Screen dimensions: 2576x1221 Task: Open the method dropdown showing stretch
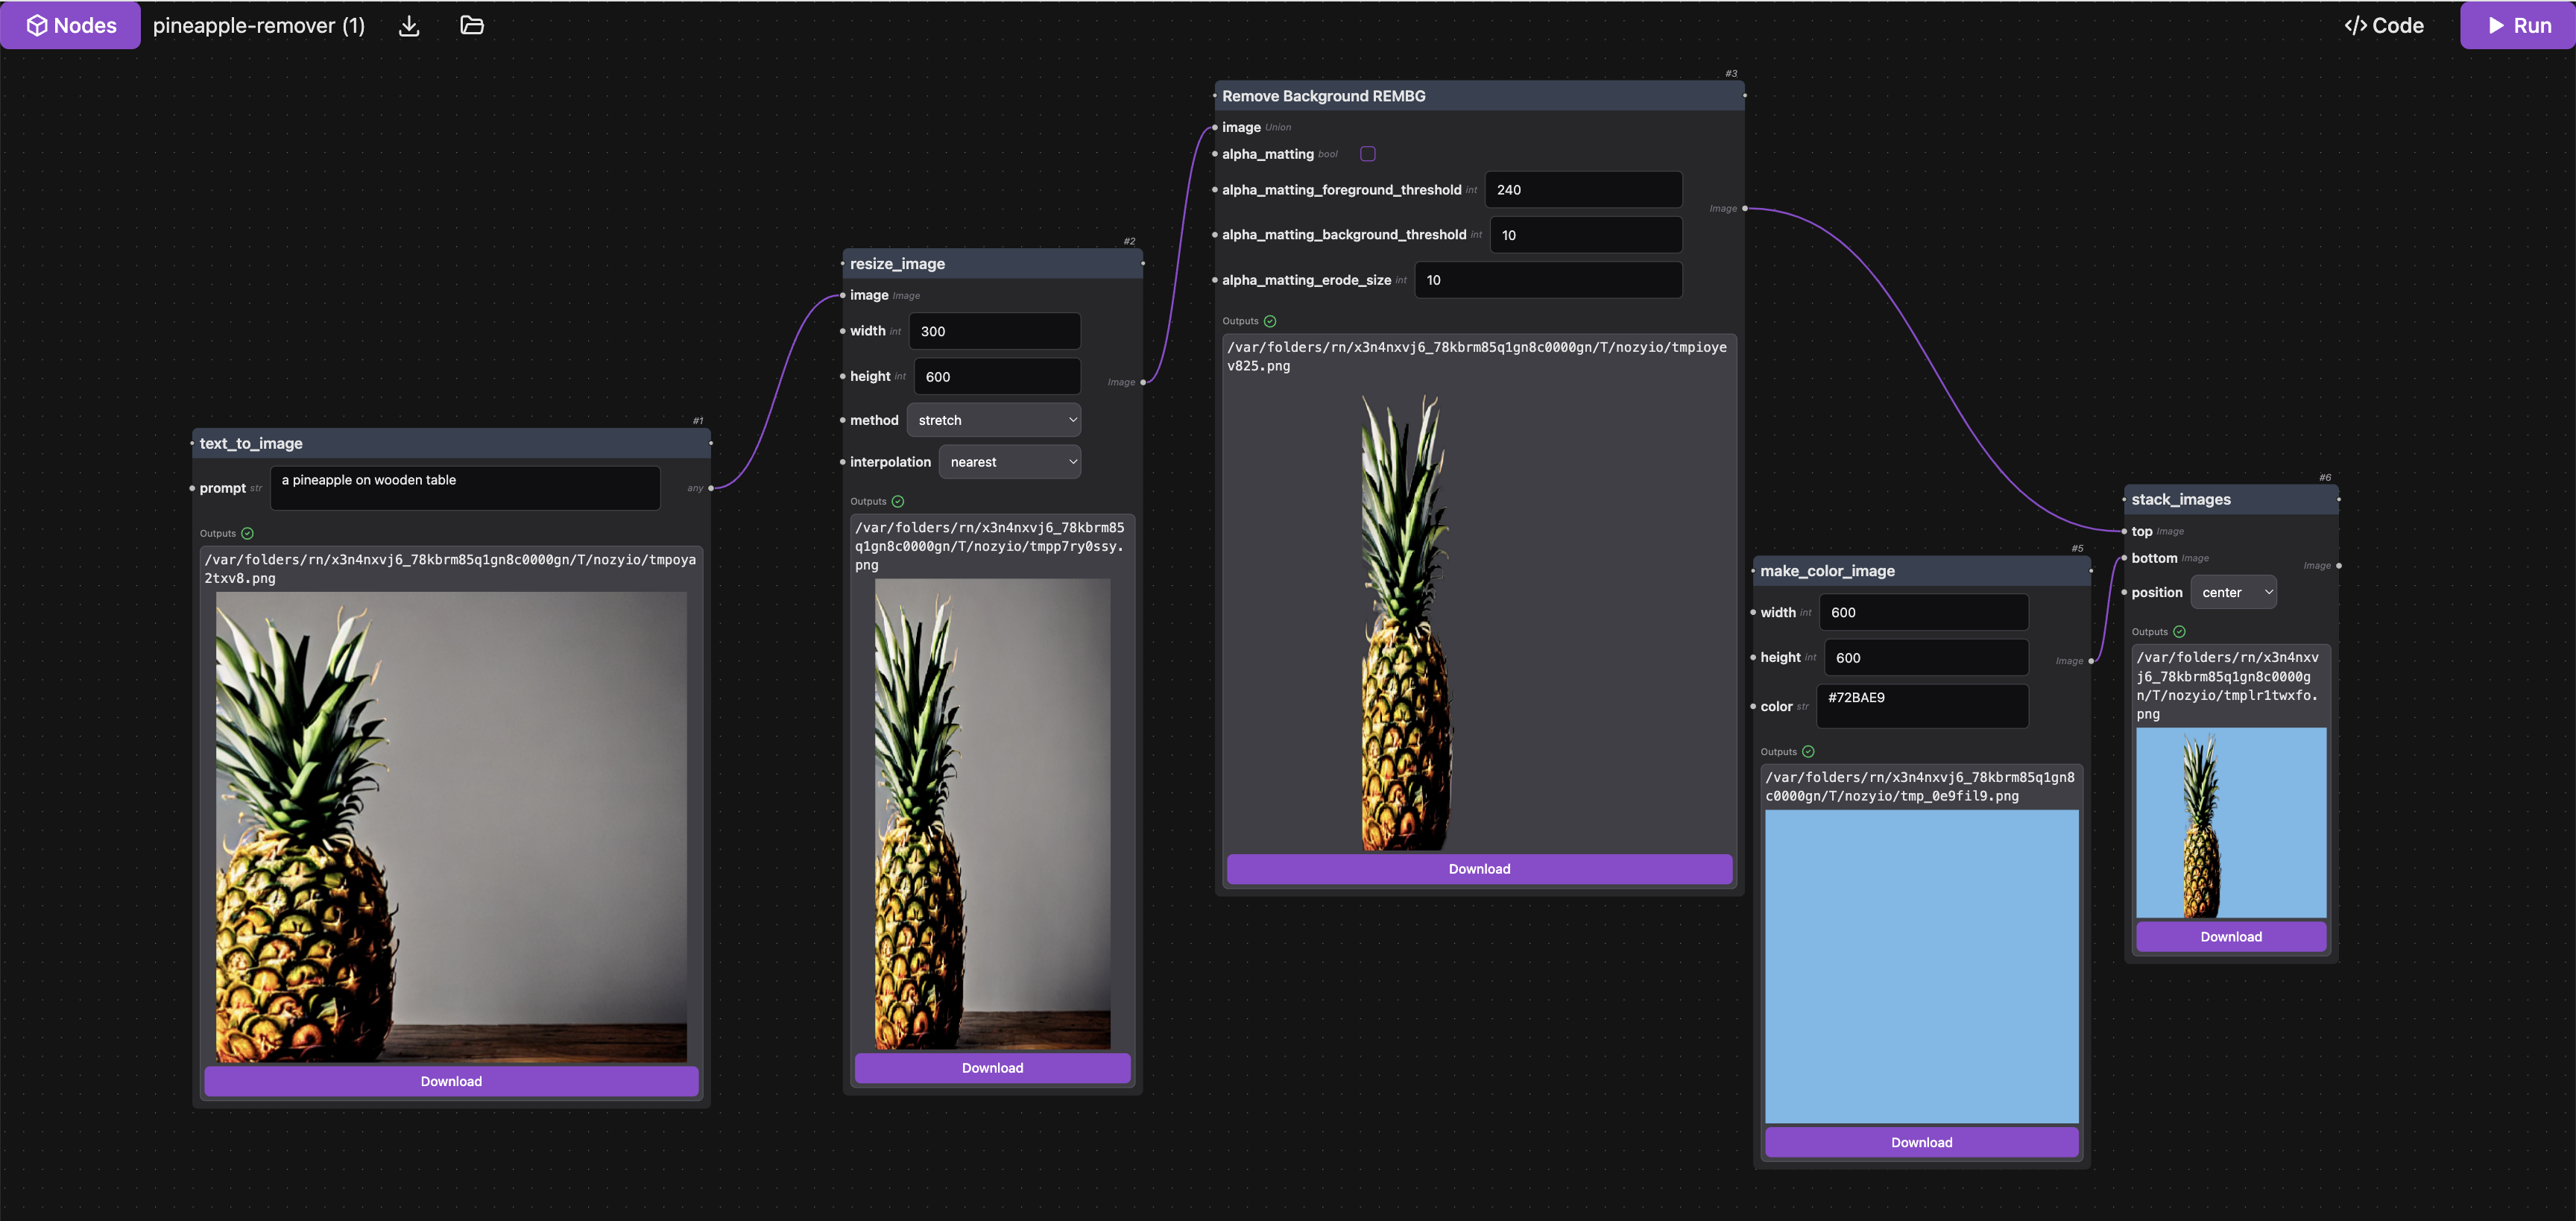click(x=994, y=420)
